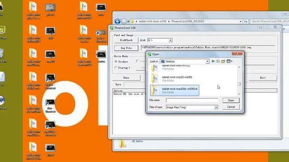This screenshot has width=289, height=162.
Task: Select the tablet mint startx m718 desktop folder
Action: point(84,57)
